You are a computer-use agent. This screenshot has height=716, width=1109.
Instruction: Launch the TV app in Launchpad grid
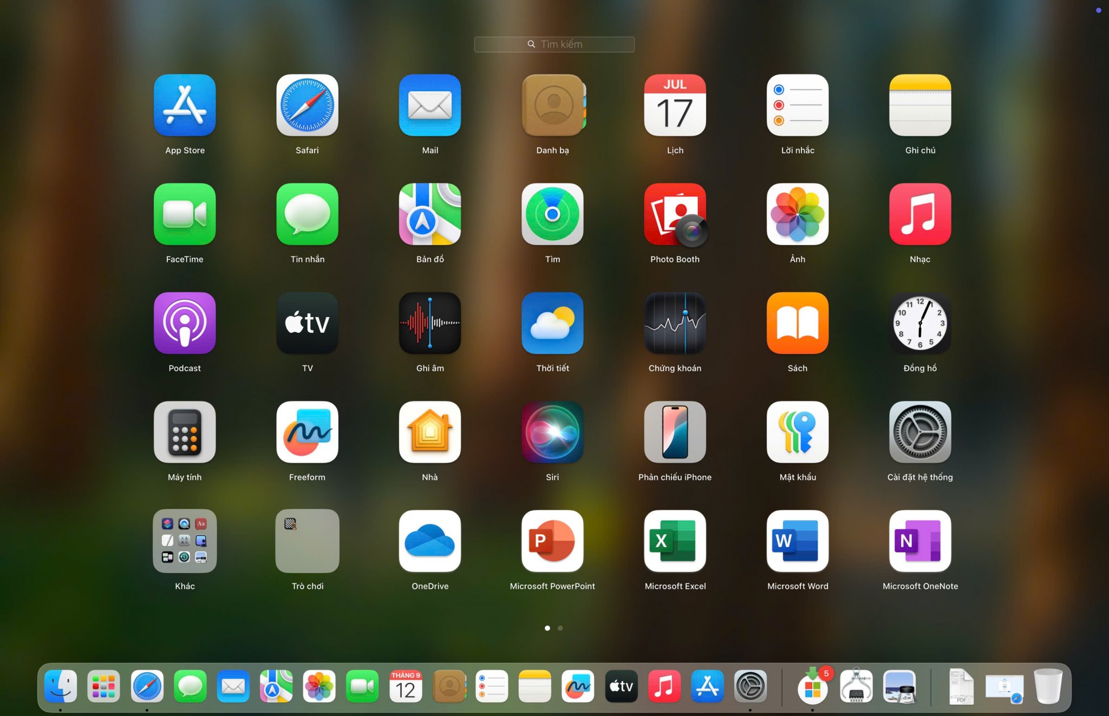coord(307,323)
